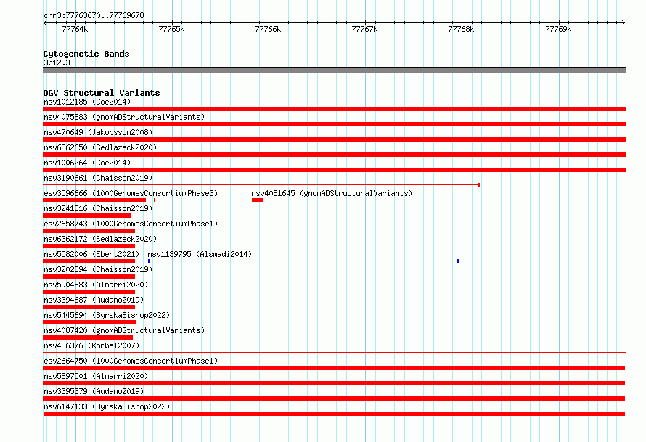Click the nsv4081645 gnomADStructuralVariants label
646x442 pixels.
click(332, 193)
